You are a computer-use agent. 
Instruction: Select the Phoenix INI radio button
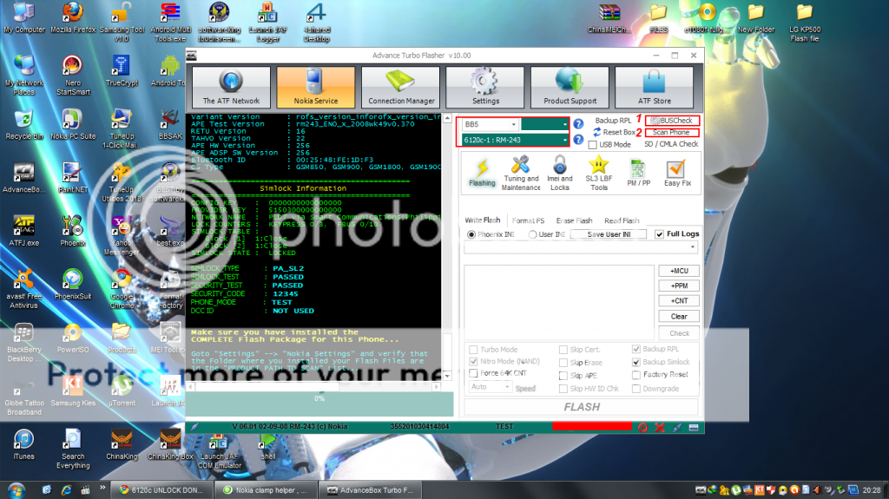click(x=471, y=234)
